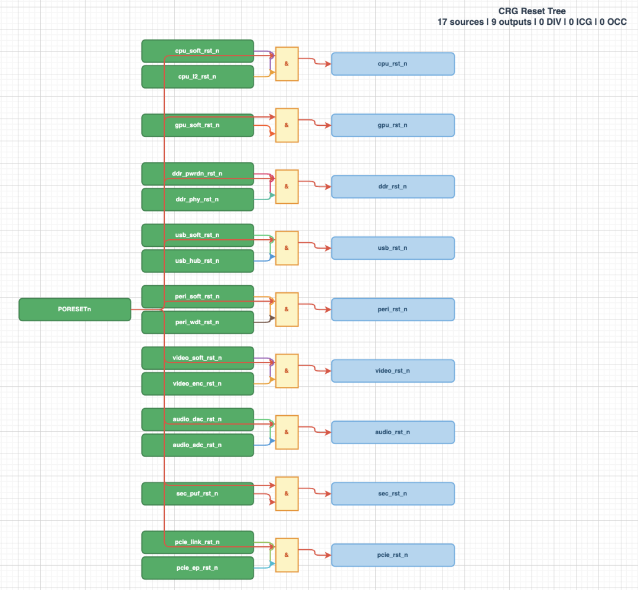638x590 pixels.
Task: Select the cpu_l2_rst_n source block
Action: coord(198,77)
